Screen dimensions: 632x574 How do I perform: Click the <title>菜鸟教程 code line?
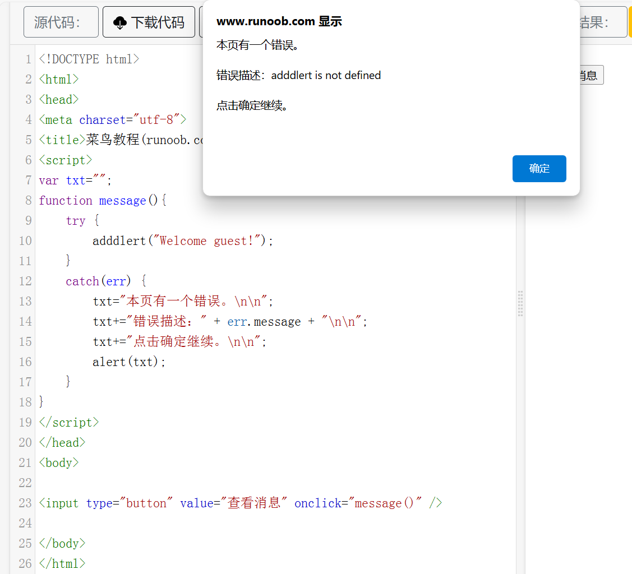click(121, 140)
